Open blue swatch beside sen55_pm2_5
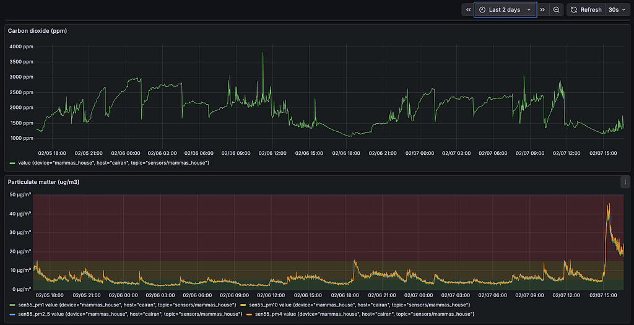 [x=12, y=314]
